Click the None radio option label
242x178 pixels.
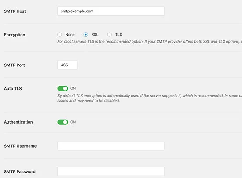[70, 35]
